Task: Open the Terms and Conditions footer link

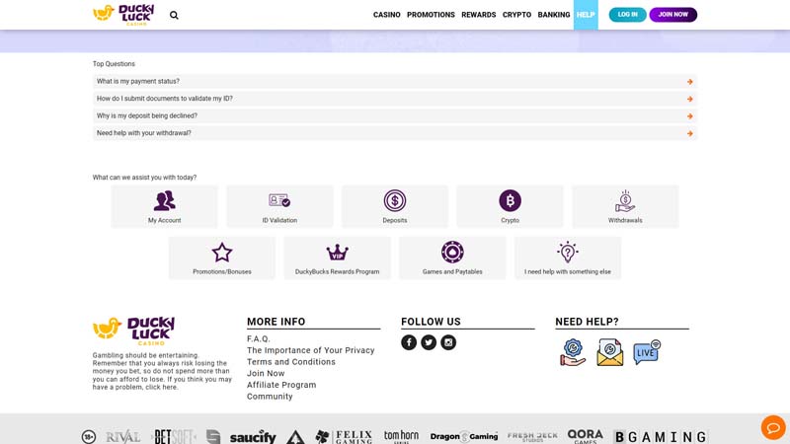Action: coord(291,362)
